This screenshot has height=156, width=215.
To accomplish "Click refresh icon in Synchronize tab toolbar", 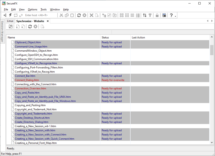I will click(x=30, y=26).
